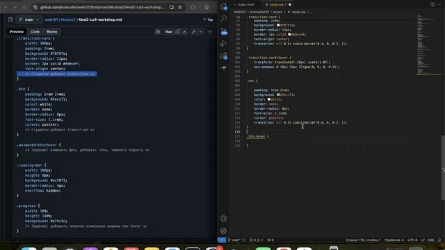Screen dimensions: 445x250
Task: Switch to the Code tab on GitHub
Action: (x=35, y=32)
